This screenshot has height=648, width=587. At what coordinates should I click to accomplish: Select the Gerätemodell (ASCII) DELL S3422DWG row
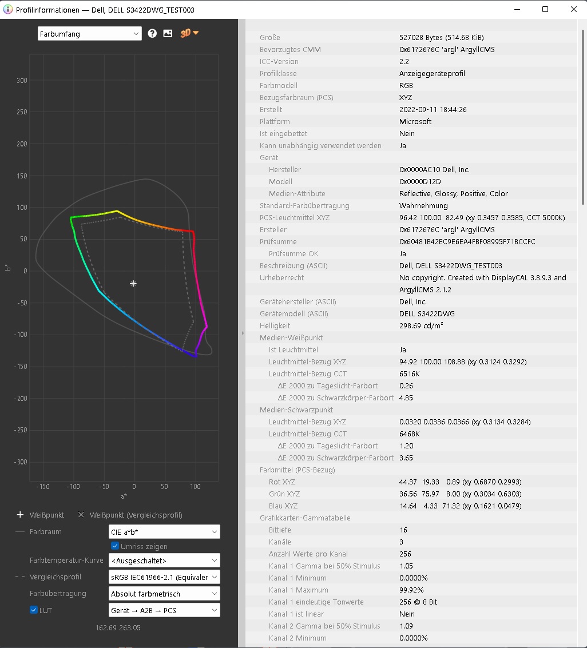(x=411, y=313)
